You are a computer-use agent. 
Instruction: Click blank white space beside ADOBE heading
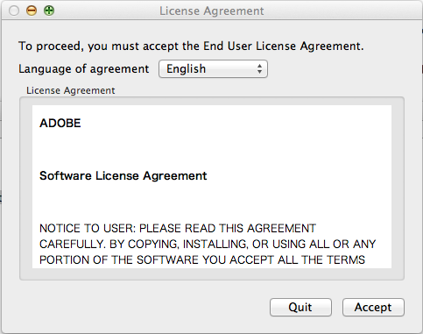point(234,123)
